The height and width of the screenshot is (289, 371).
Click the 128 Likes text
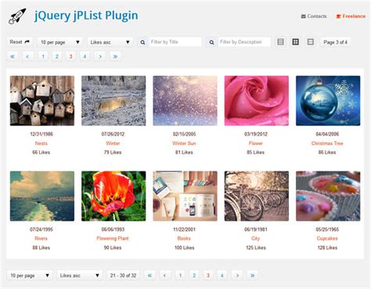(x=327, y=247)
